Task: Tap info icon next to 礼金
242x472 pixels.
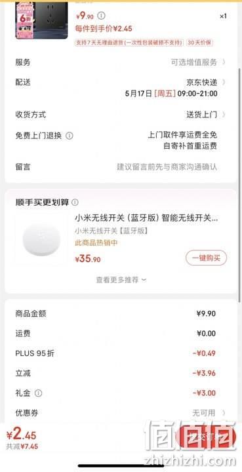Action: (38, 393)
